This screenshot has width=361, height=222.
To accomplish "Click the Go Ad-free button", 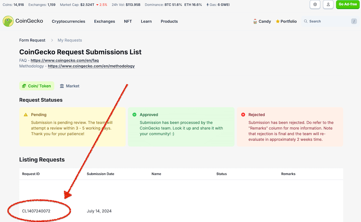I will (x=348, y=4).
